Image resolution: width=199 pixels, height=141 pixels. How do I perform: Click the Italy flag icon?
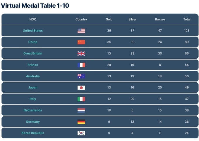(x=81, y=99)
